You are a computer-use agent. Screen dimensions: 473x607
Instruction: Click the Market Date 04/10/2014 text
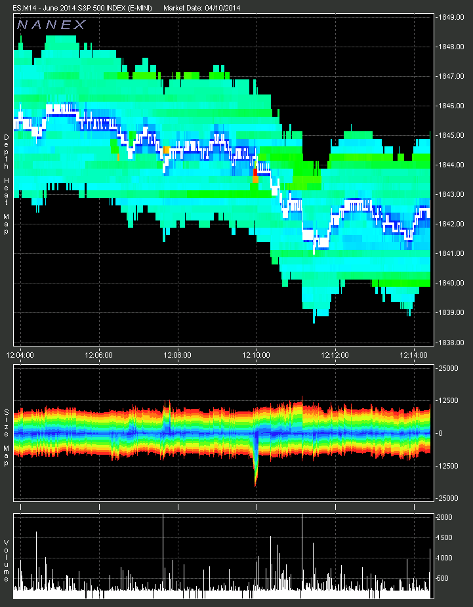coord(199,8)
